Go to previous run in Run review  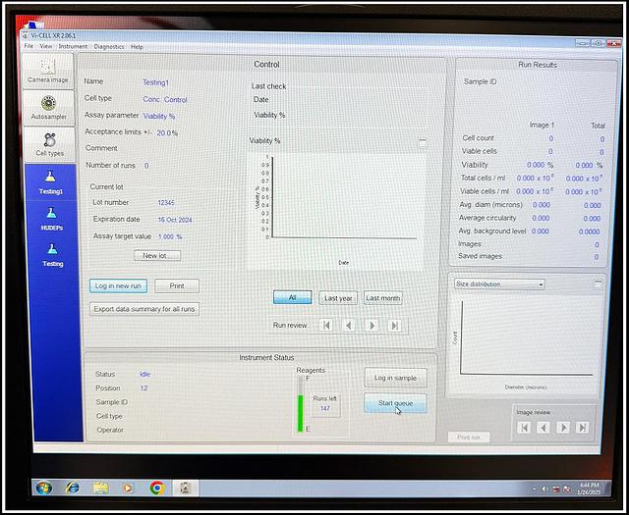click(349, 326)
